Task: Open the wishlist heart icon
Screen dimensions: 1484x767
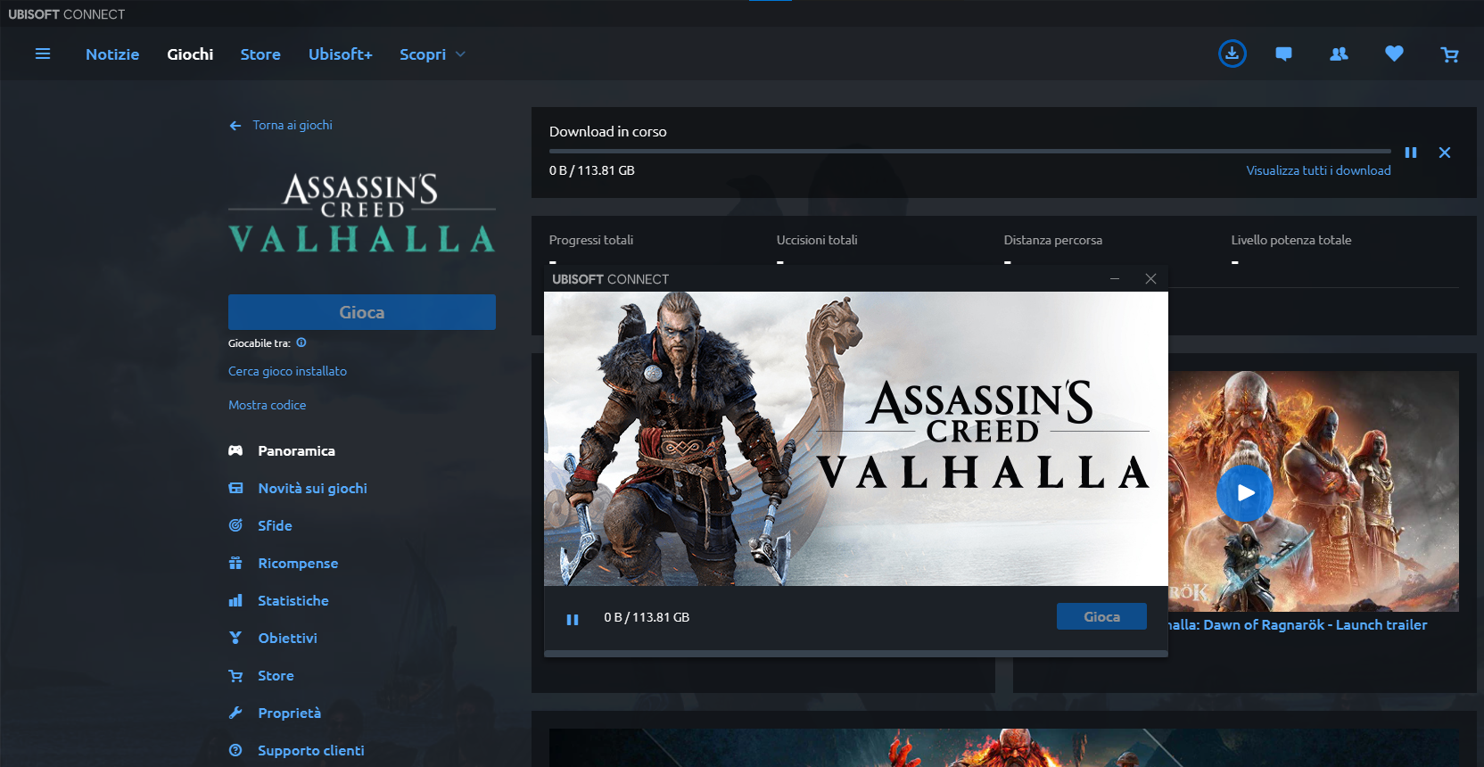Action: (1394, 54)
